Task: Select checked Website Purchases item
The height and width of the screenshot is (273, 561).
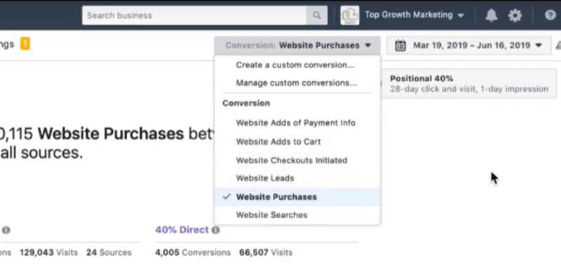Action: tap(297, 197)
